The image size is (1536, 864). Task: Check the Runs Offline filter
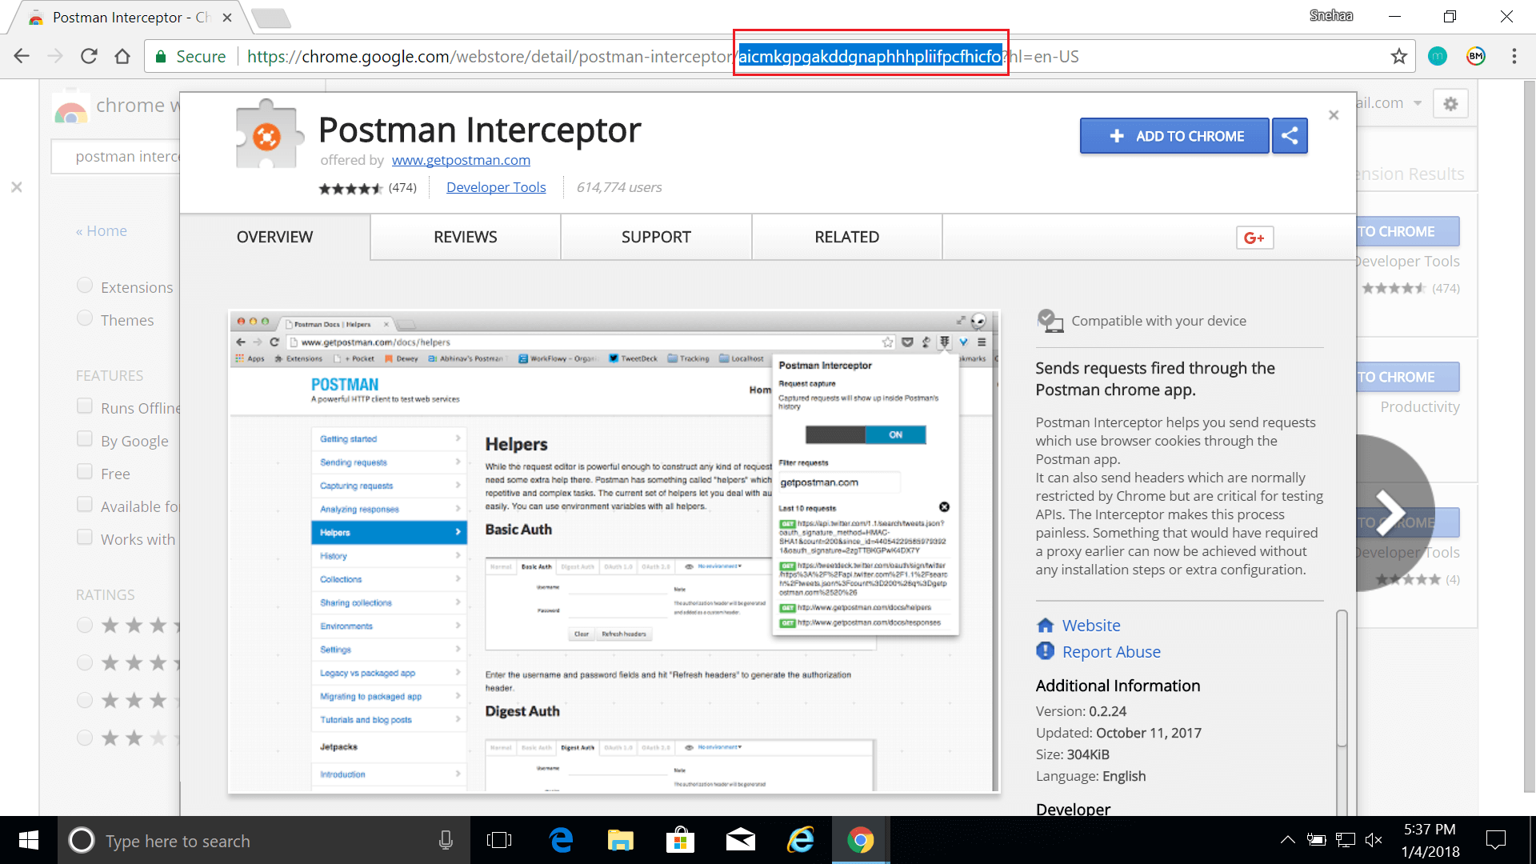85,406
